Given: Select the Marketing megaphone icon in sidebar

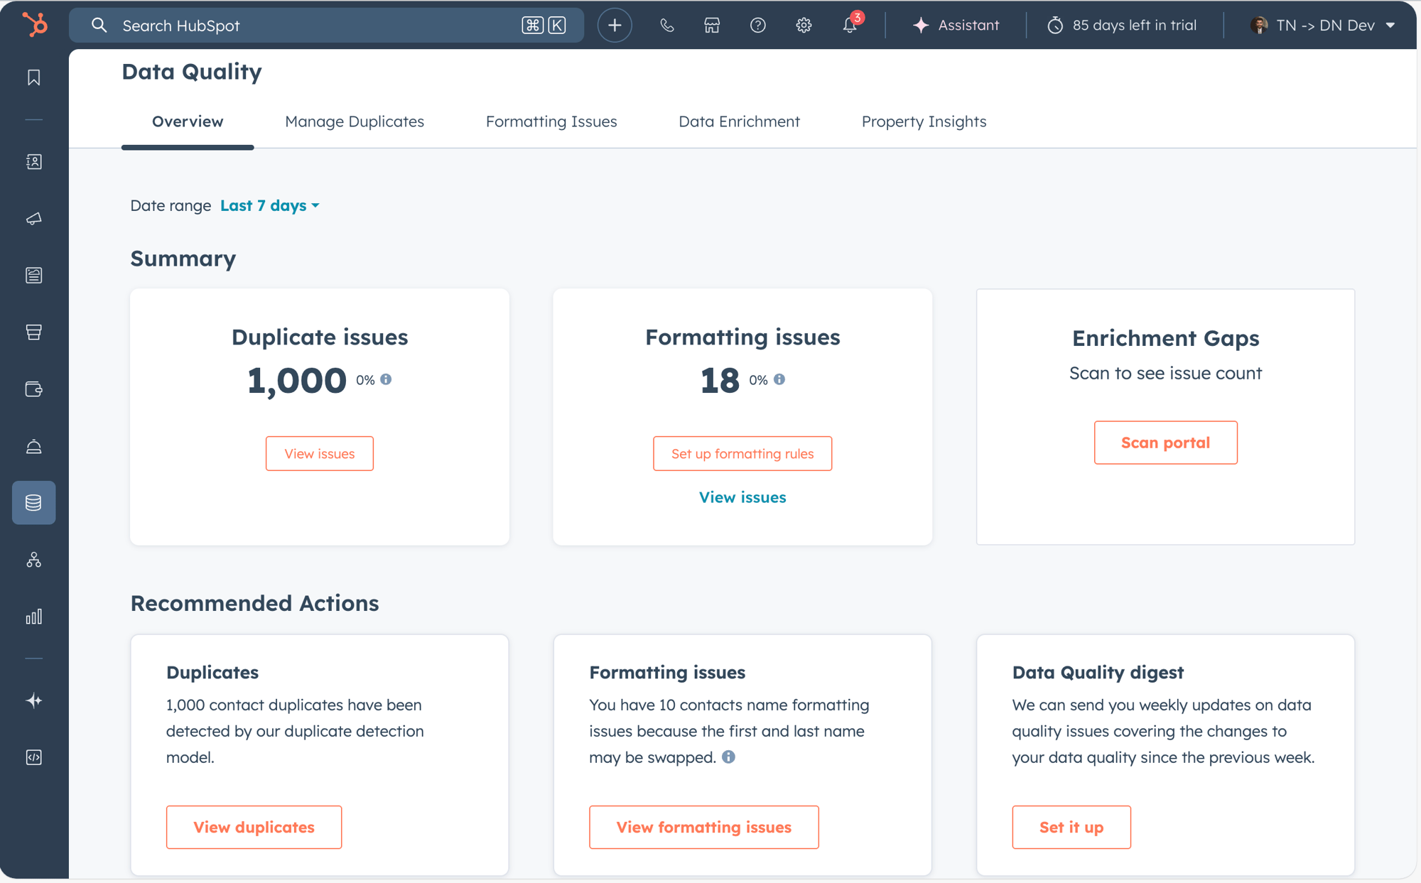Looking at the screenshot, I should [x=33, y=219].
